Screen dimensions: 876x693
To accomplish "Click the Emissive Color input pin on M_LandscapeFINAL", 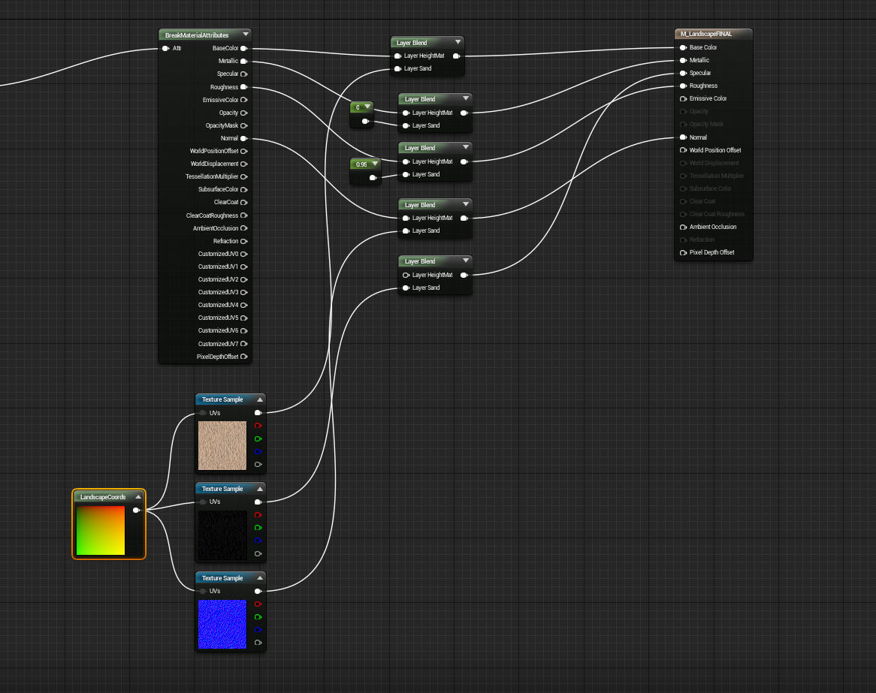I will pos(683,99).
